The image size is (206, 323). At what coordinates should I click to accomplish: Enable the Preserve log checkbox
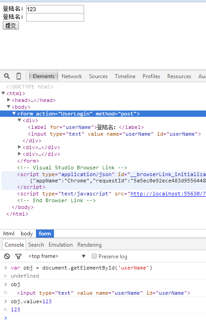click(94, 256)
